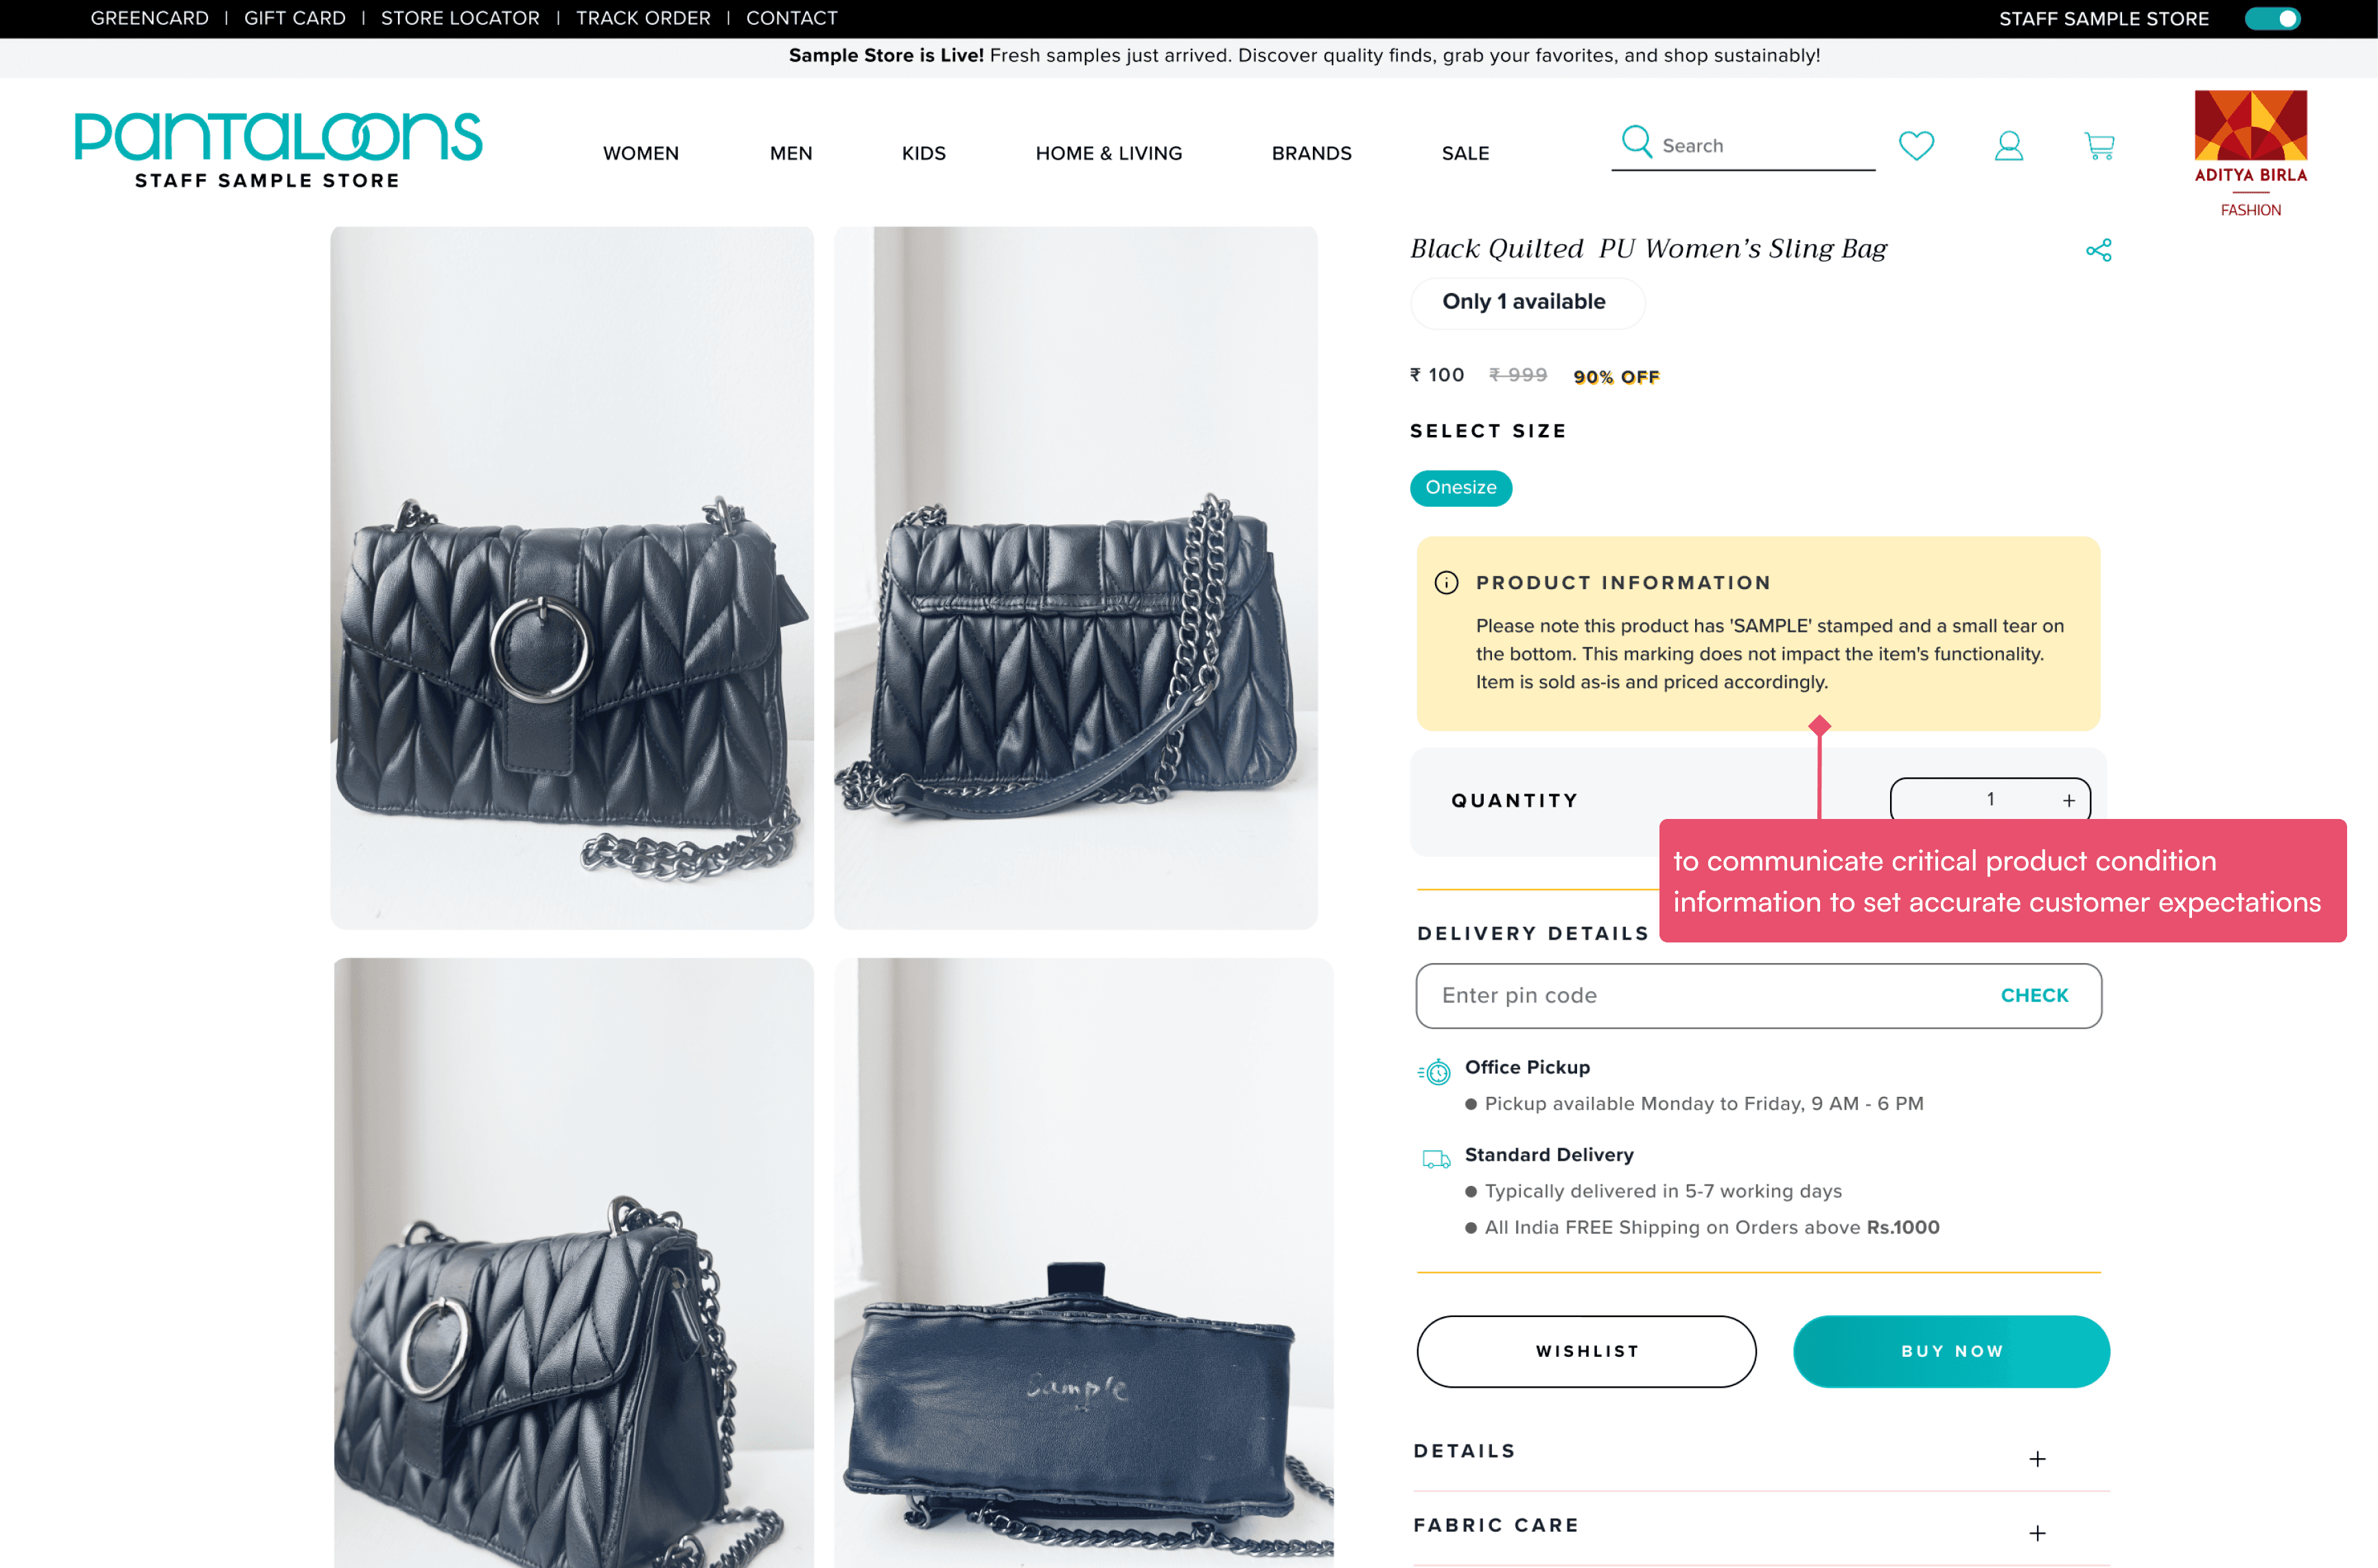Click the Wishlist button
Screen dimensions: 2378x1568
click(1585, 1351)
